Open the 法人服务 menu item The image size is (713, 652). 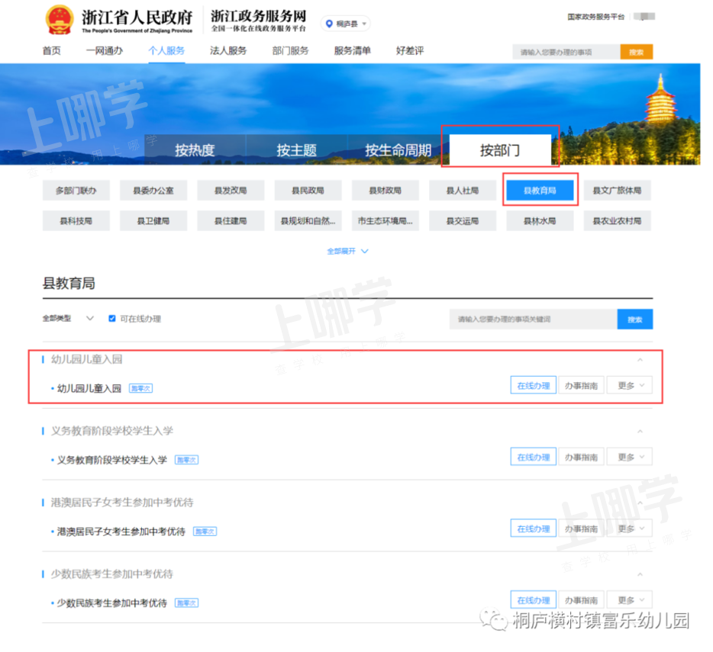pyautogui.click(x=228, y=51)
